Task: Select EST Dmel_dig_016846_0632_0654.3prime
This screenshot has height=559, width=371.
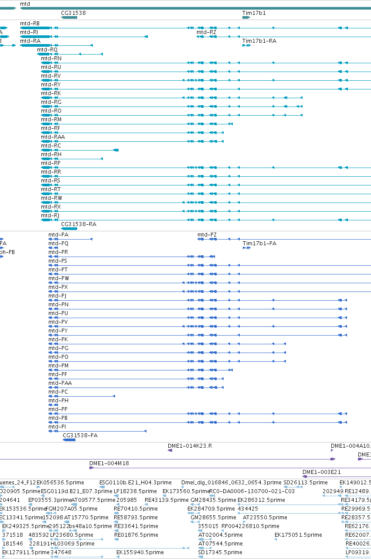Action: (x=231, y=482)
